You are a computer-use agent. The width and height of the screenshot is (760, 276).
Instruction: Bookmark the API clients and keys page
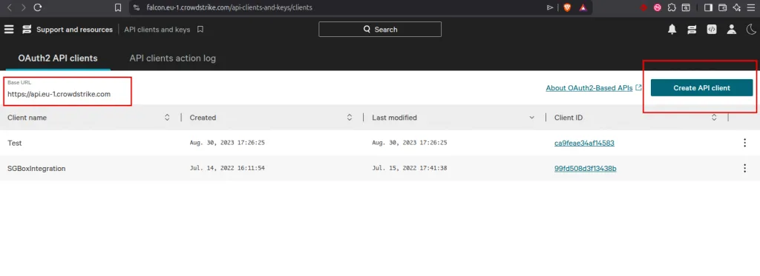tap(200, 30)
